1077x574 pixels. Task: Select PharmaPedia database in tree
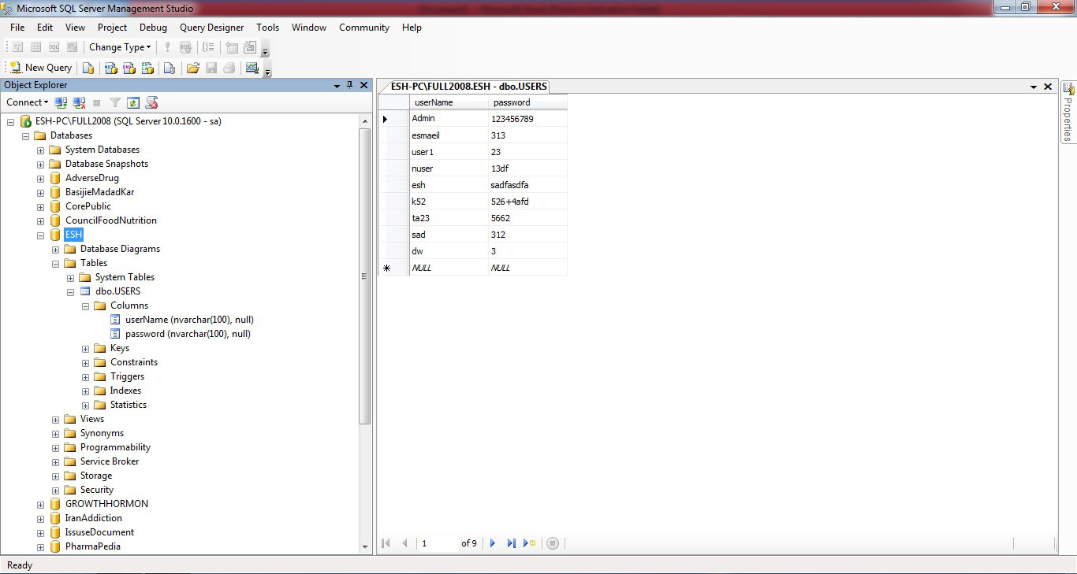click(x=93, y=546)
